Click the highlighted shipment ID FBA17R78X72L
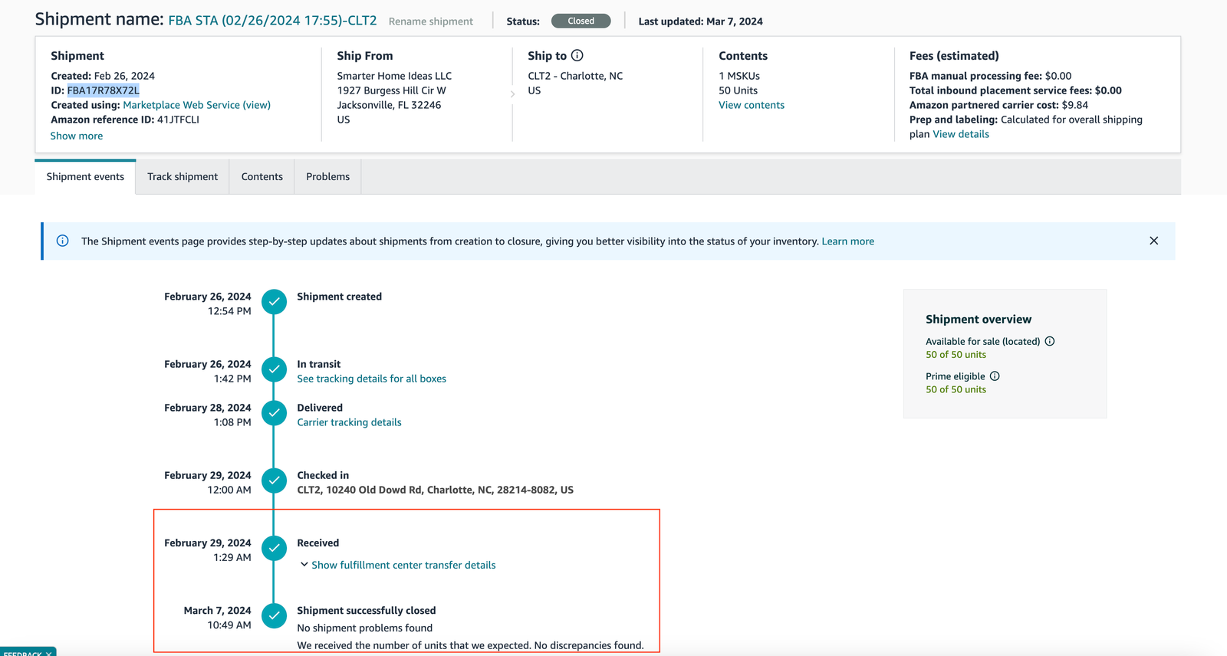The height and width of the screenshot is (656, 1227). click(104, 90)
